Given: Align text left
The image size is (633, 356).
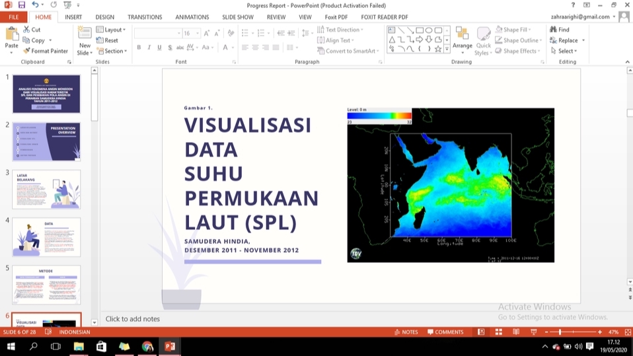Looking at the screenshot, I should click(245, 48).
